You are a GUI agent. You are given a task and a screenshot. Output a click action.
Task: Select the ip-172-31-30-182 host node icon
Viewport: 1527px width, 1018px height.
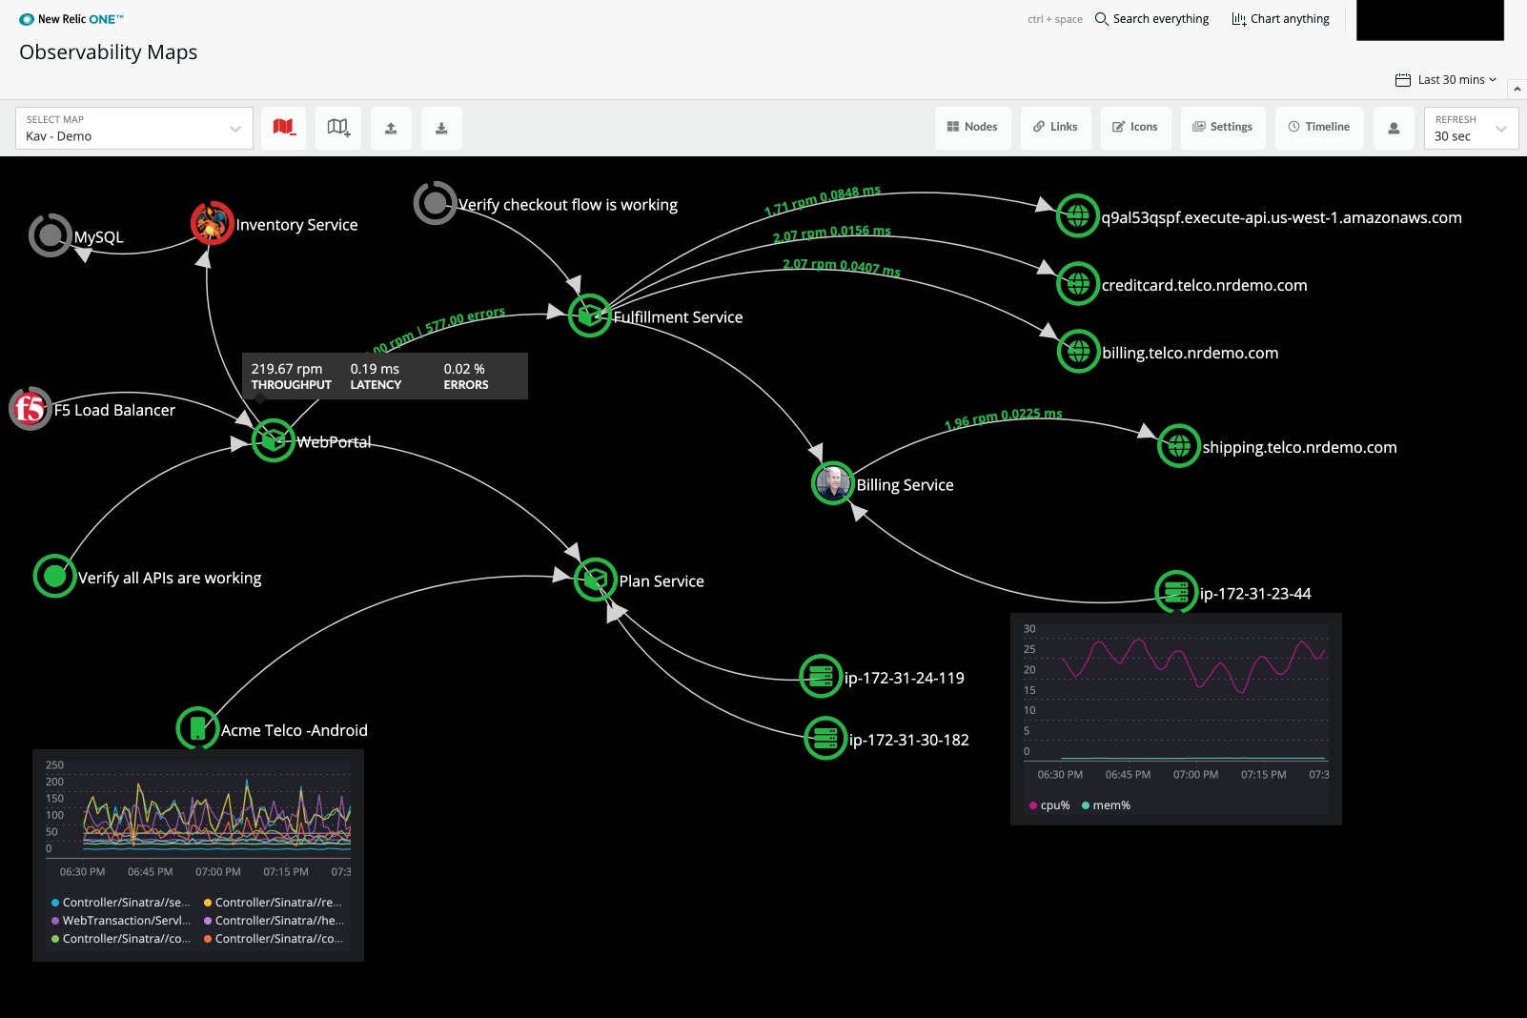825,739
